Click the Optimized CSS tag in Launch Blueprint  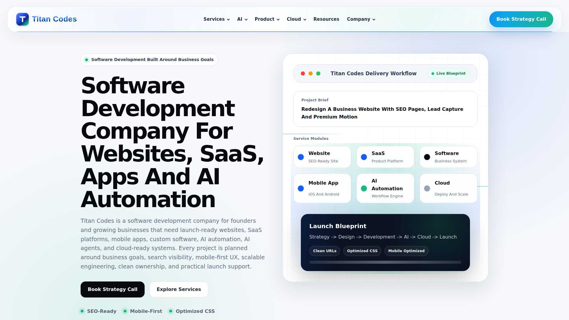point(362,251)
